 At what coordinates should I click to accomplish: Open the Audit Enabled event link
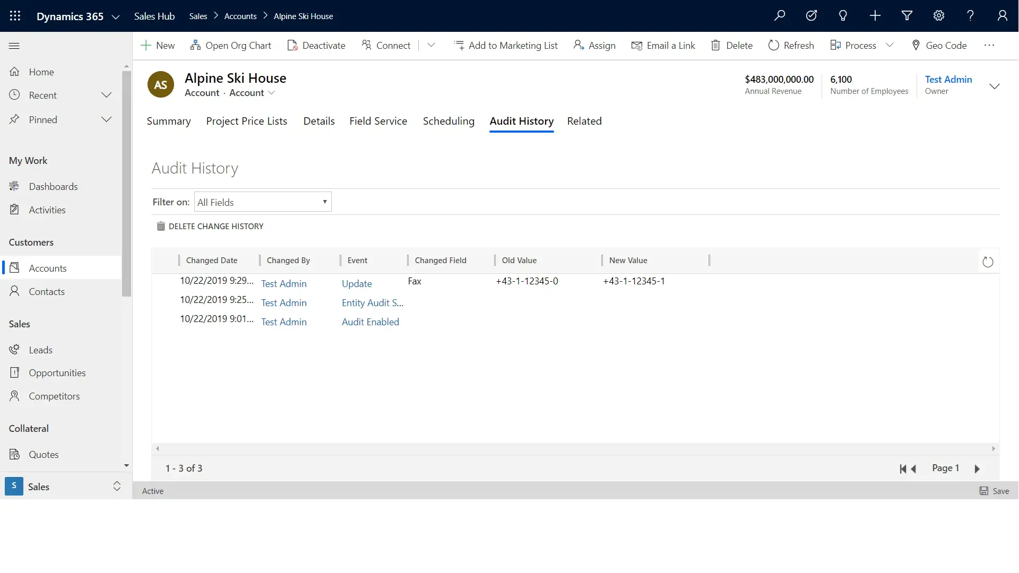click(370, 322)
